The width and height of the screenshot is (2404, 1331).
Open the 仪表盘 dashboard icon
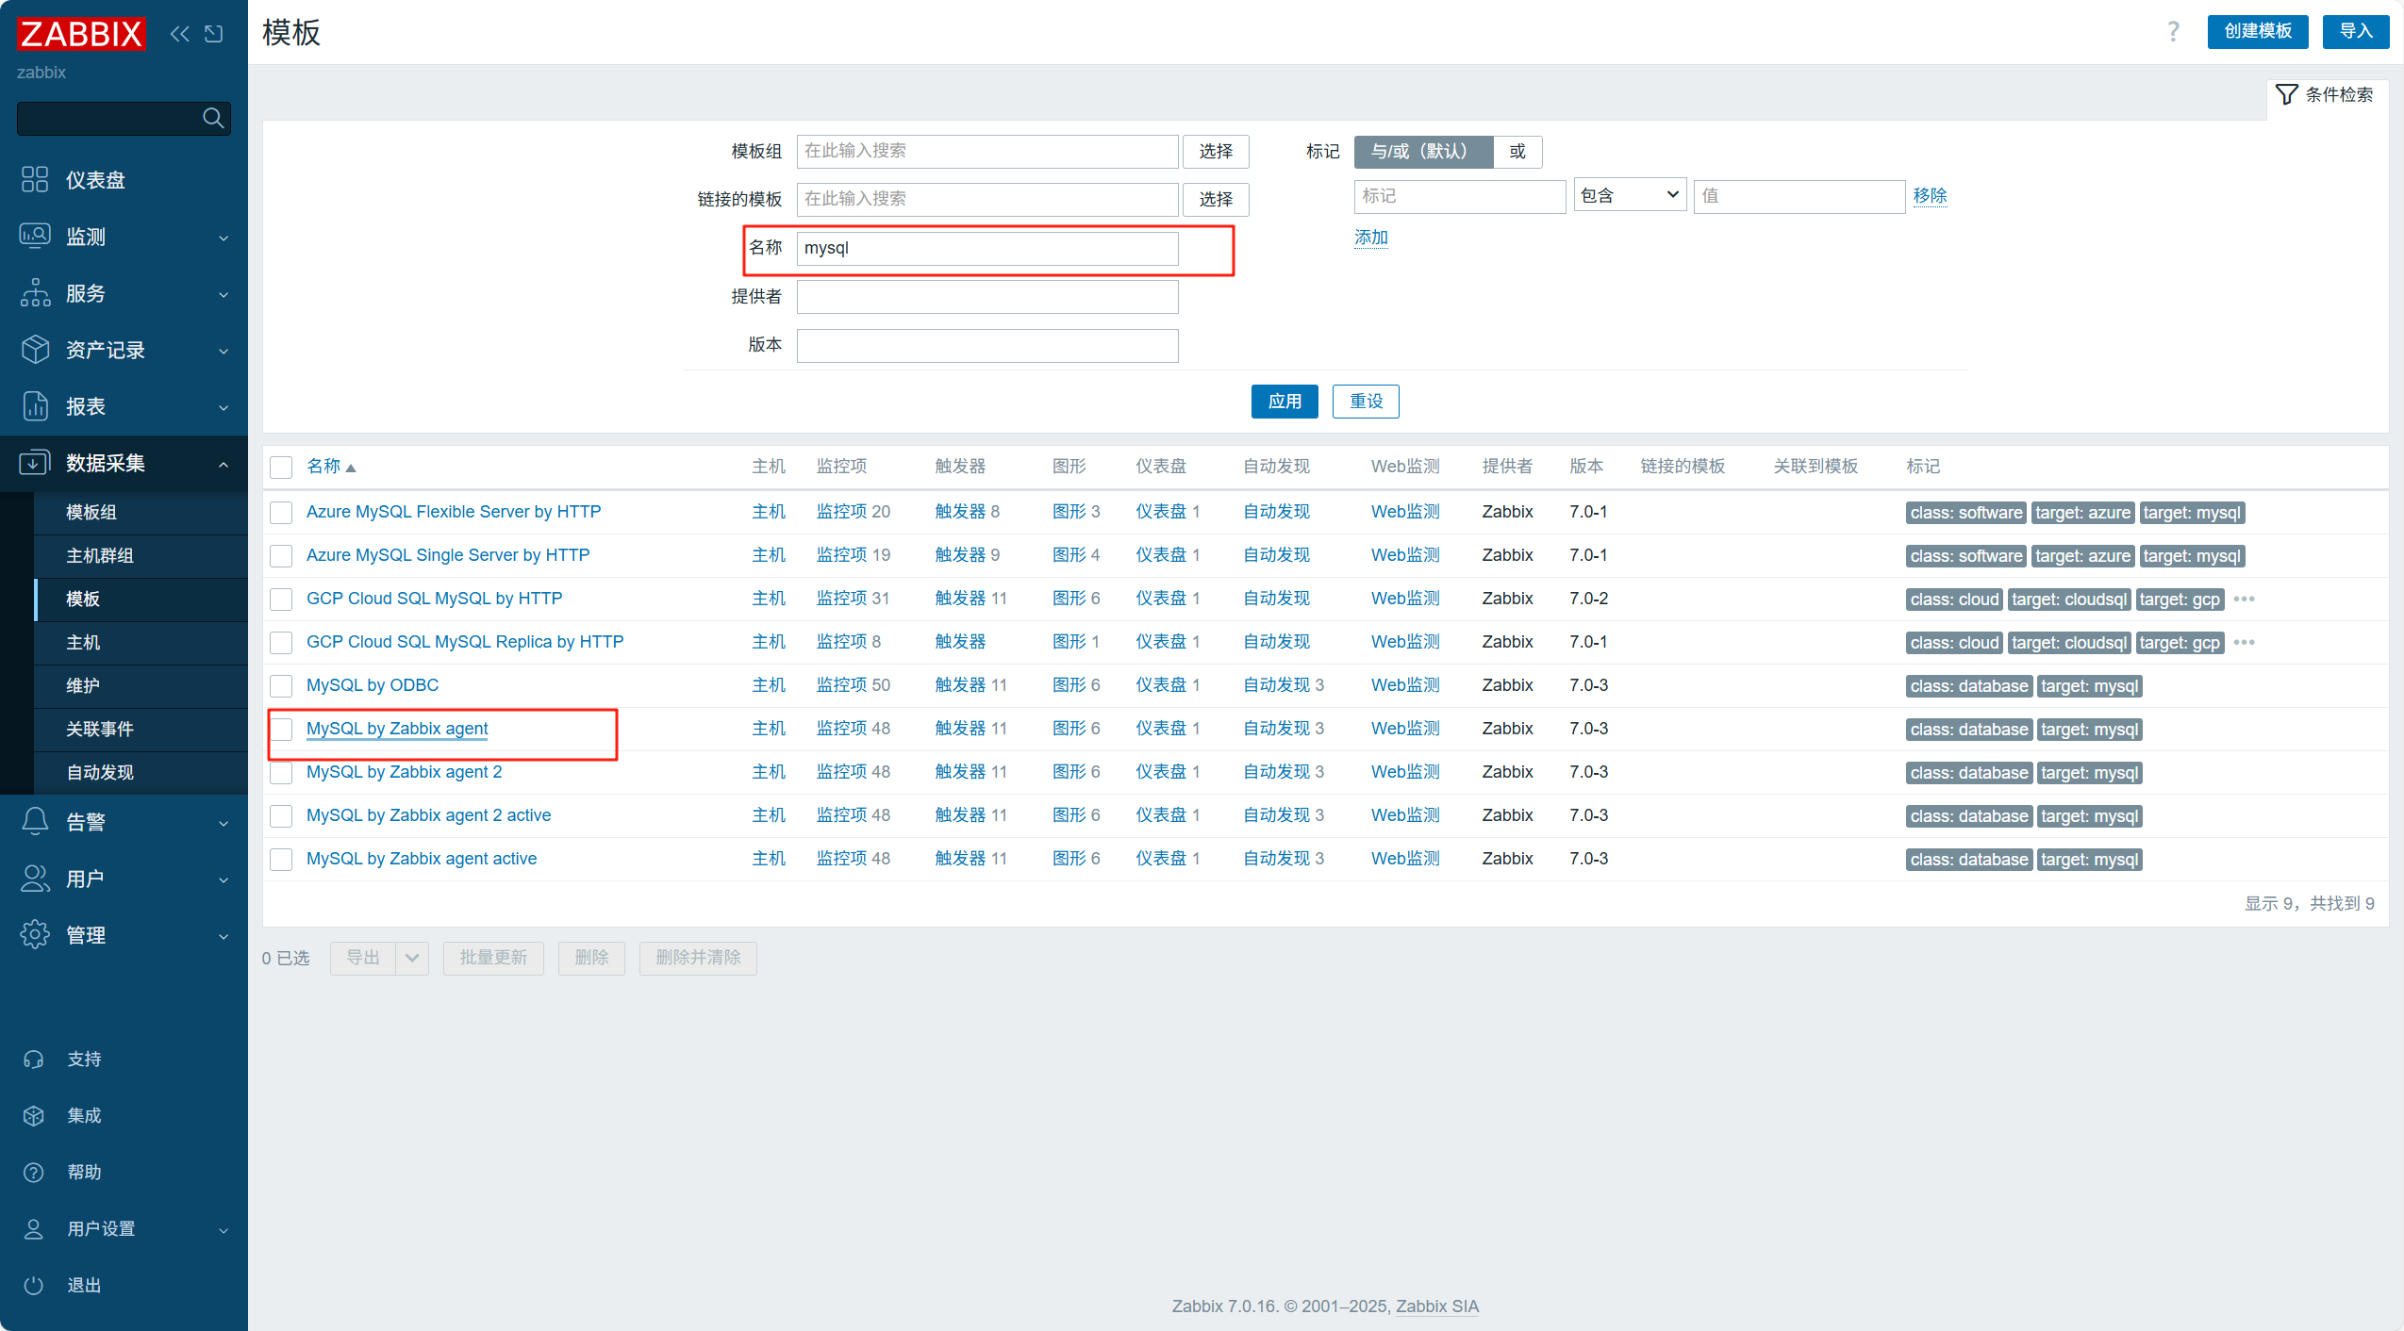pos(35,179)
